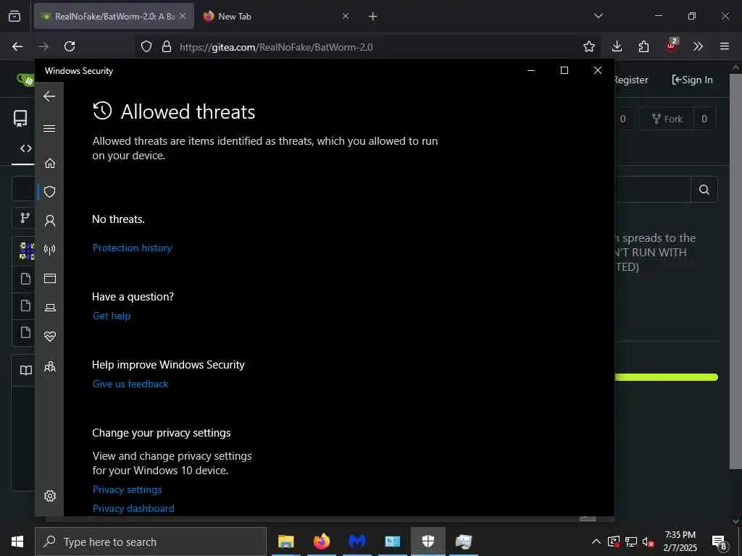Open Device security laptop icon
Screen dimensions: 742x556
pyautogui.click(x=50, y=308)
